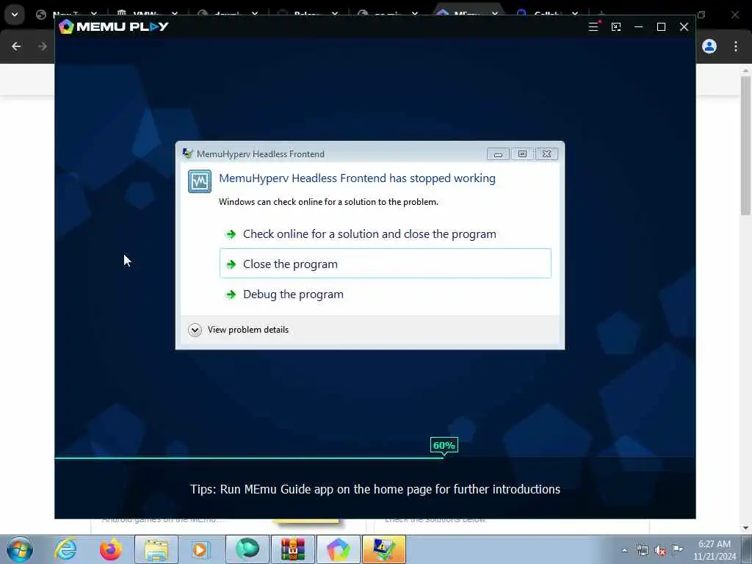Minimize the MEmu Play window

pyautogui.click(x=638, y=27)
